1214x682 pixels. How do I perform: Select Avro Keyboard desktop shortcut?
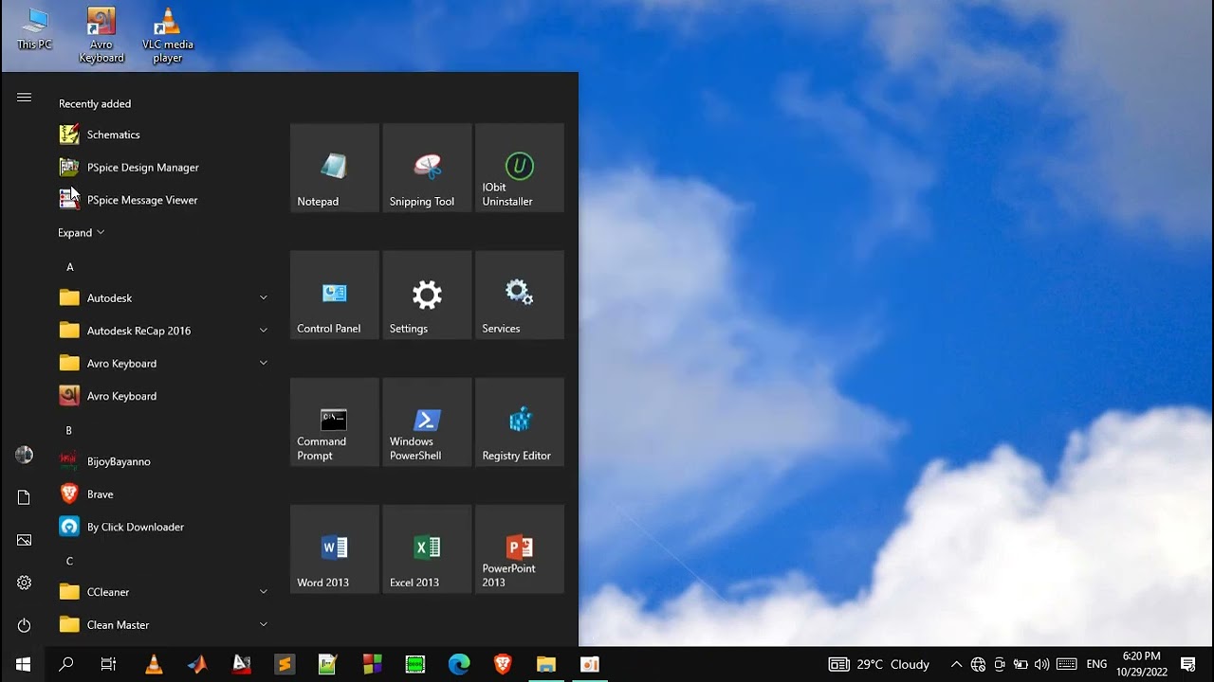pyautogui.click(x=101, y=36)
